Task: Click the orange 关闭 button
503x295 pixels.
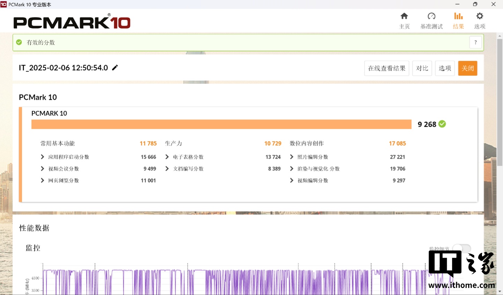Action: click(468, 68)
